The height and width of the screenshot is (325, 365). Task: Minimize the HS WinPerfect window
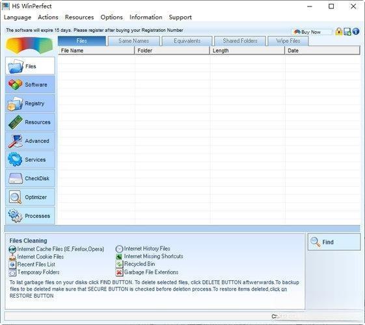[310, 6]
